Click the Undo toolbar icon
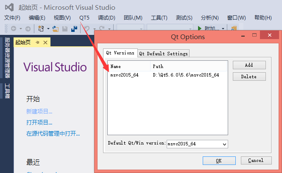The height and width of the screenshot is (173, 282). [x=87, y=28]
